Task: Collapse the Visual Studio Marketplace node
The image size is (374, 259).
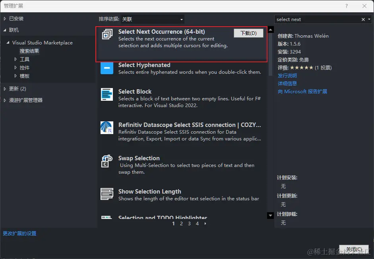Action: click(8, 42)
